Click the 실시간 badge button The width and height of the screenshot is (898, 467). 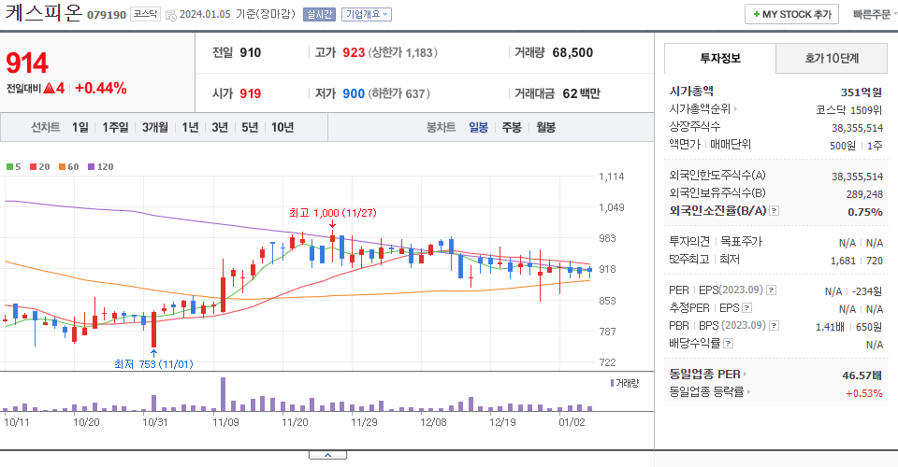pyautogui.click(x=319, y=14)
